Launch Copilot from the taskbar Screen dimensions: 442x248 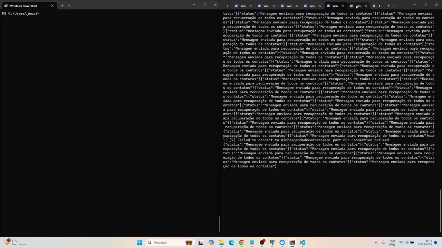click(x=211, y=242)
